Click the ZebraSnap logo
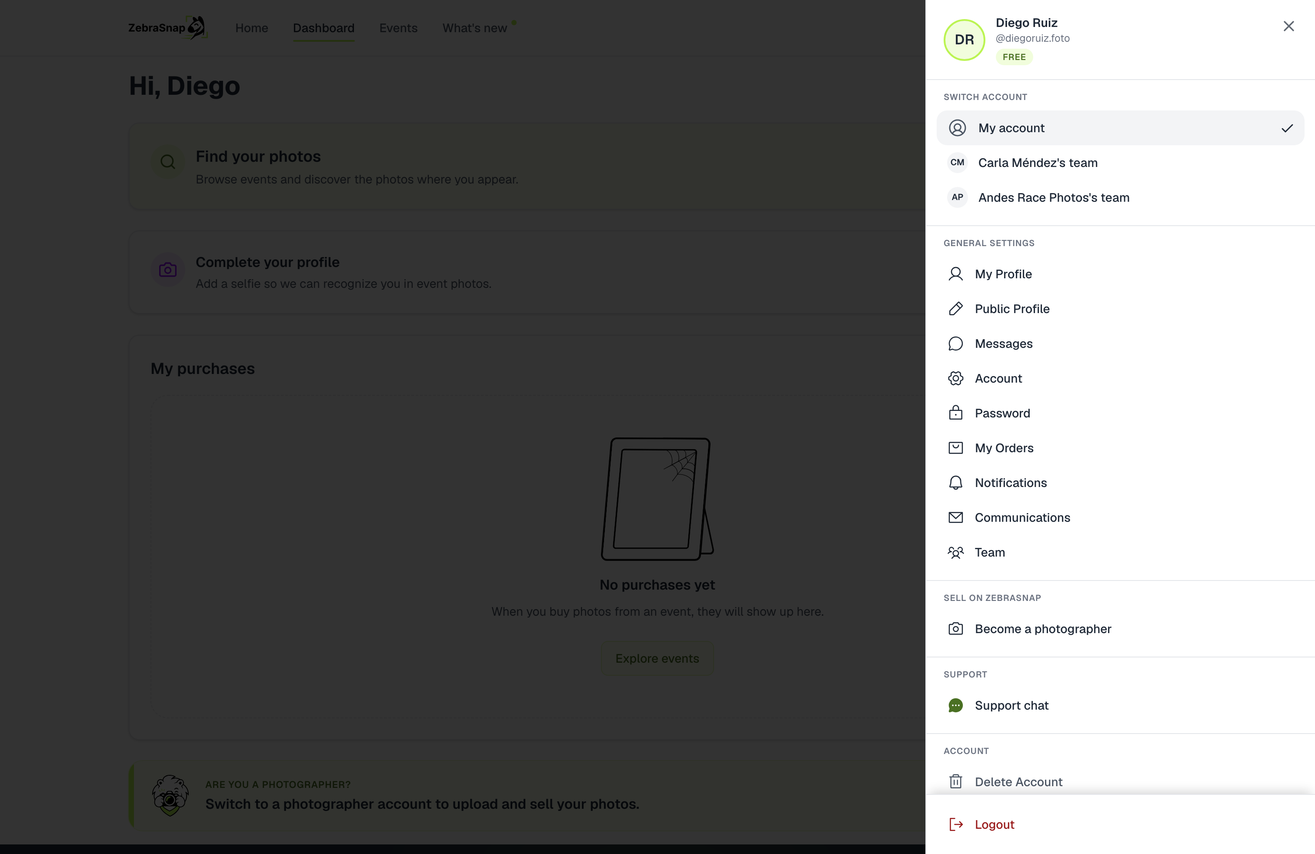This screenshot has width=1315, height=854. coord(167,28)
